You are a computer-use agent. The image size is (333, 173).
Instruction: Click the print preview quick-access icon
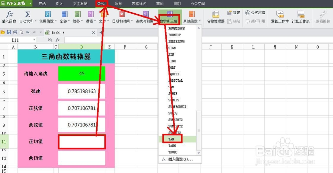pos(21,33)
